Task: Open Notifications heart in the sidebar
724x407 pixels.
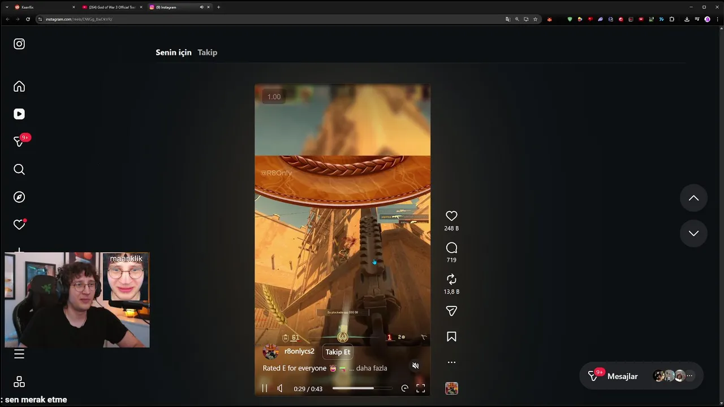Action: click(x=19, y=225)
